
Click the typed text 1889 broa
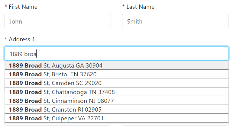point(23,54)
